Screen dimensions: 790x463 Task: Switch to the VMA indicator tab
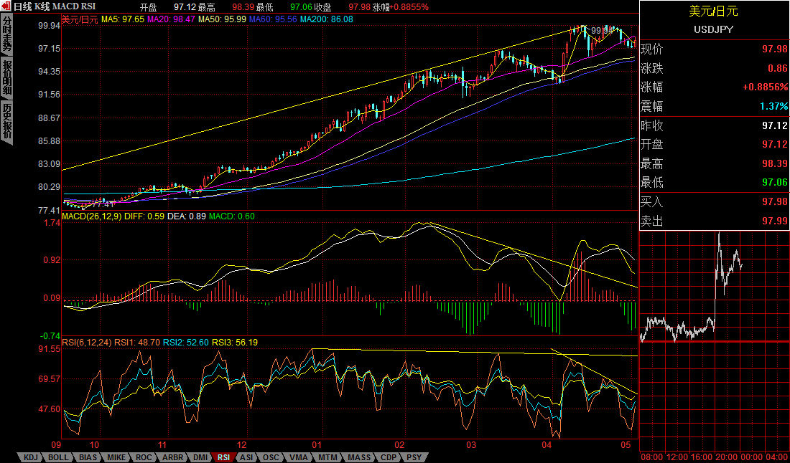pyautogui.click(x=297, y=457)
